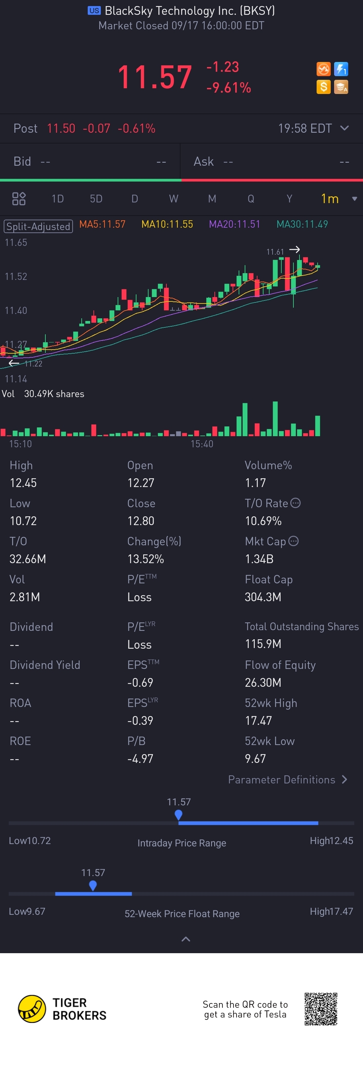The width and height of the screenshot is (363, 1065).
Task: Tap the yellow dollar sign badge icon
Action: 323,87
